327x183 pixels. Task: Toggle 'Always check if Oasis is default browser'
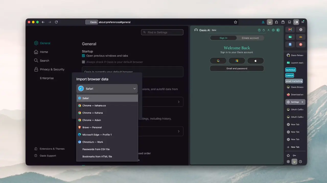[x=83, y=62]
